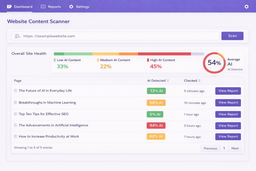View Report for The Advancements in Artificial Intelligence

[x=228, y=125]
